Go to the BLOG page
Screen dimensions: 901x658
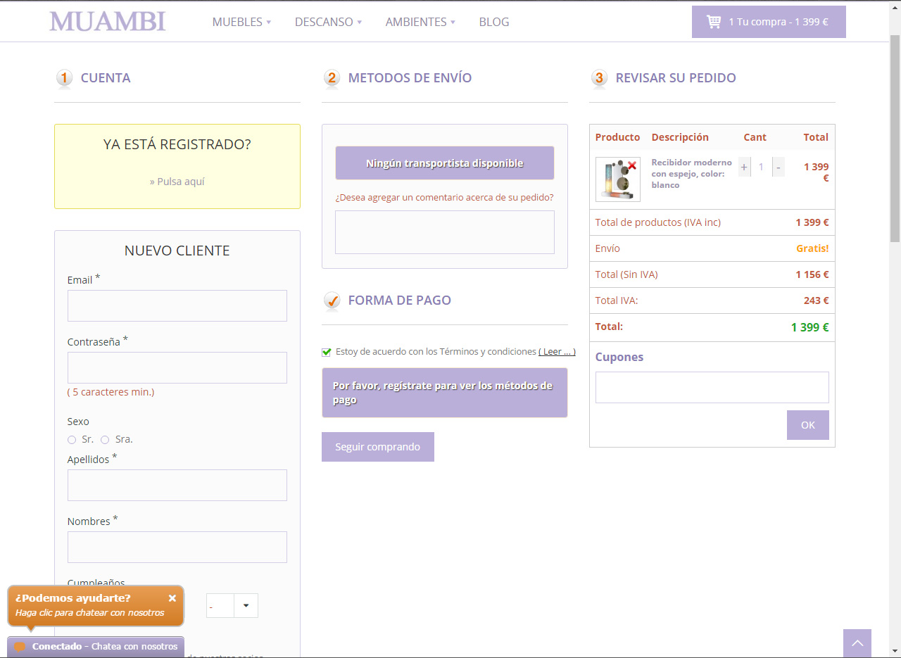point(494,22)
